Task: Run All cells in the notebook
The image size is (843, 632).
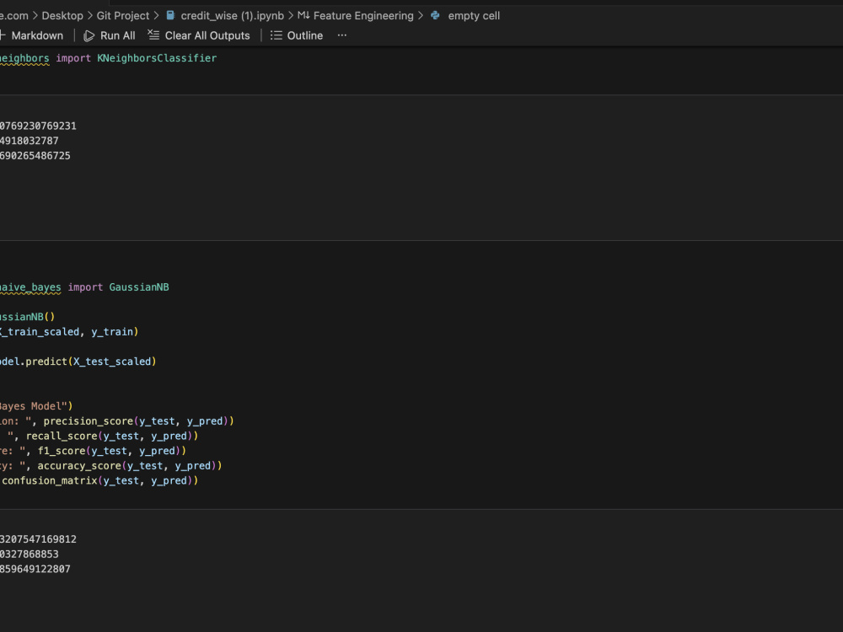Action: tap(110, 35)
